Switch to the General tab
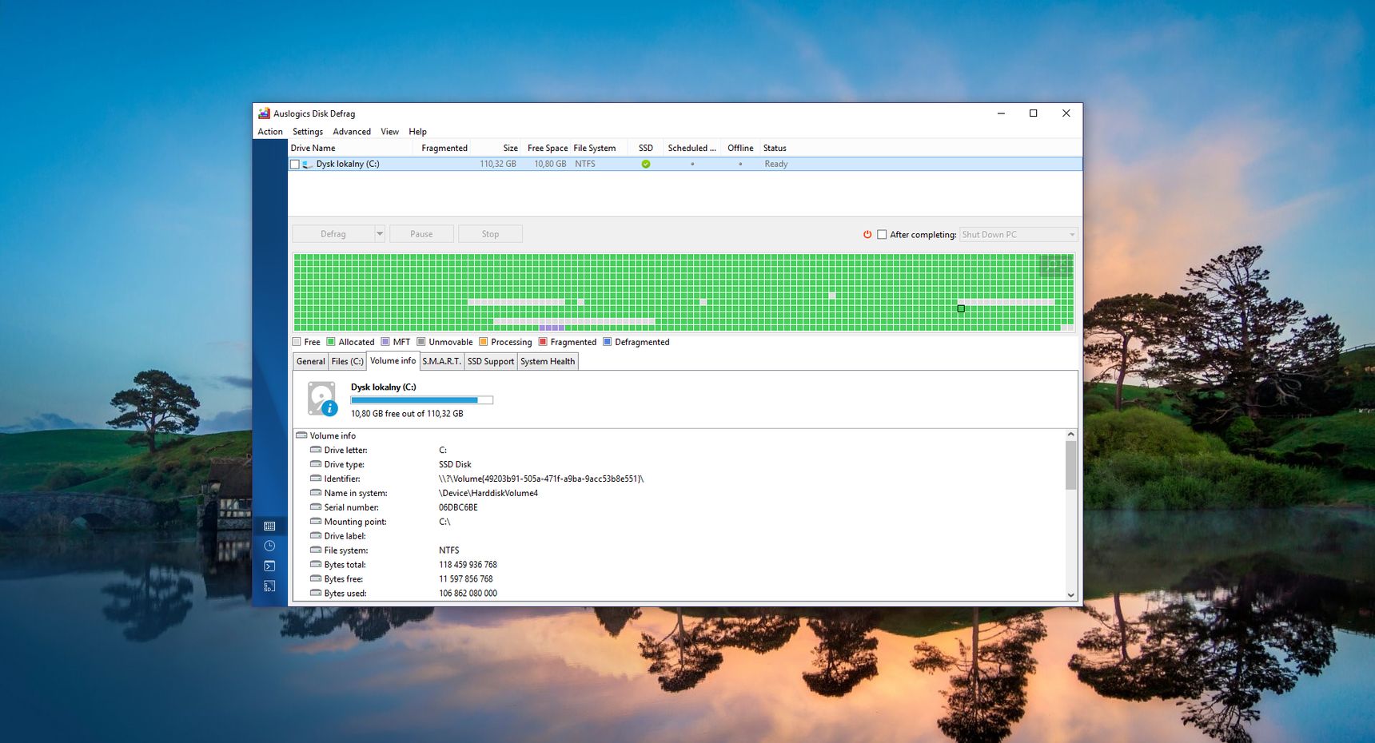The height and width of the screenshot is (743, 1375). click(x=311, y=361)
